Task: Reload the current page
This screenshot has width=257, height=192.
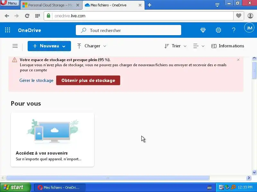Action: click(x=27, y=16)
